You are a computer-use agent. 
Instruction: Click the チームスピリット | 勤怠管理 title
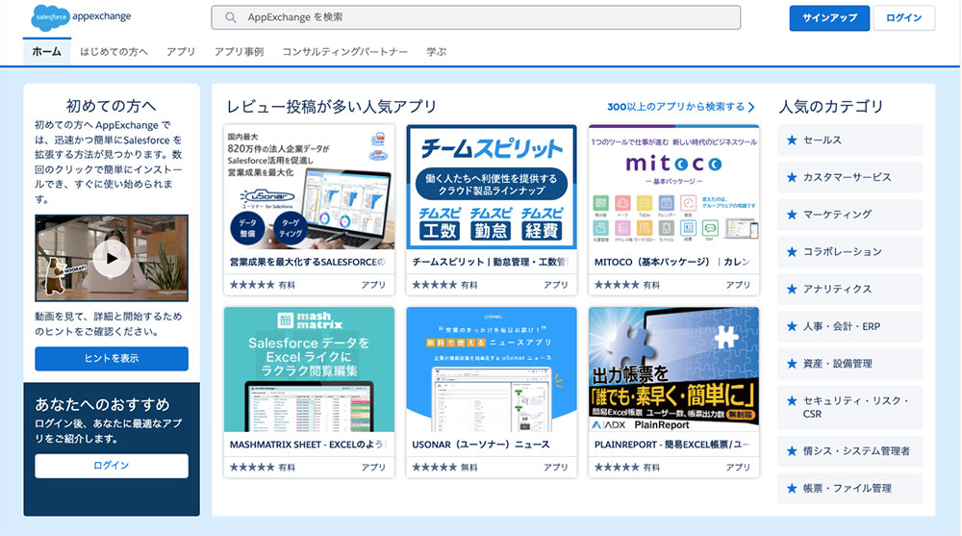pyautogui.click(x=491, y=262)
